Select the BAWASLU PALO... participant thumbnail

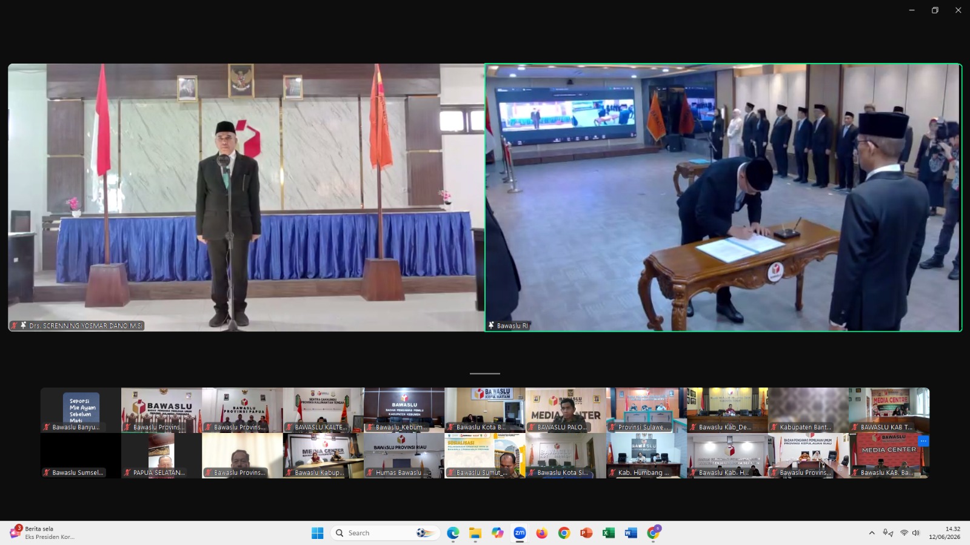(x=566, y=410)
